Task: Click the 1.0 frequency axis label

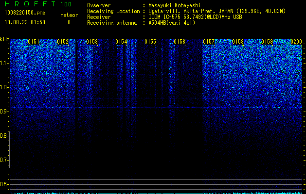Action: pyautogui.click(x=4, y=87)
